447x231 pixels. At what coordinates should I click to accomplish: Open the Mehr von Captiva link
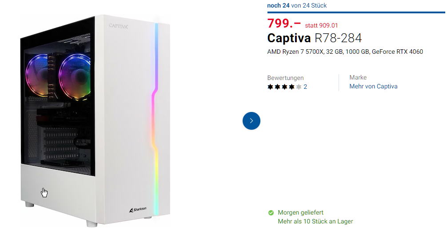point(373,87)
